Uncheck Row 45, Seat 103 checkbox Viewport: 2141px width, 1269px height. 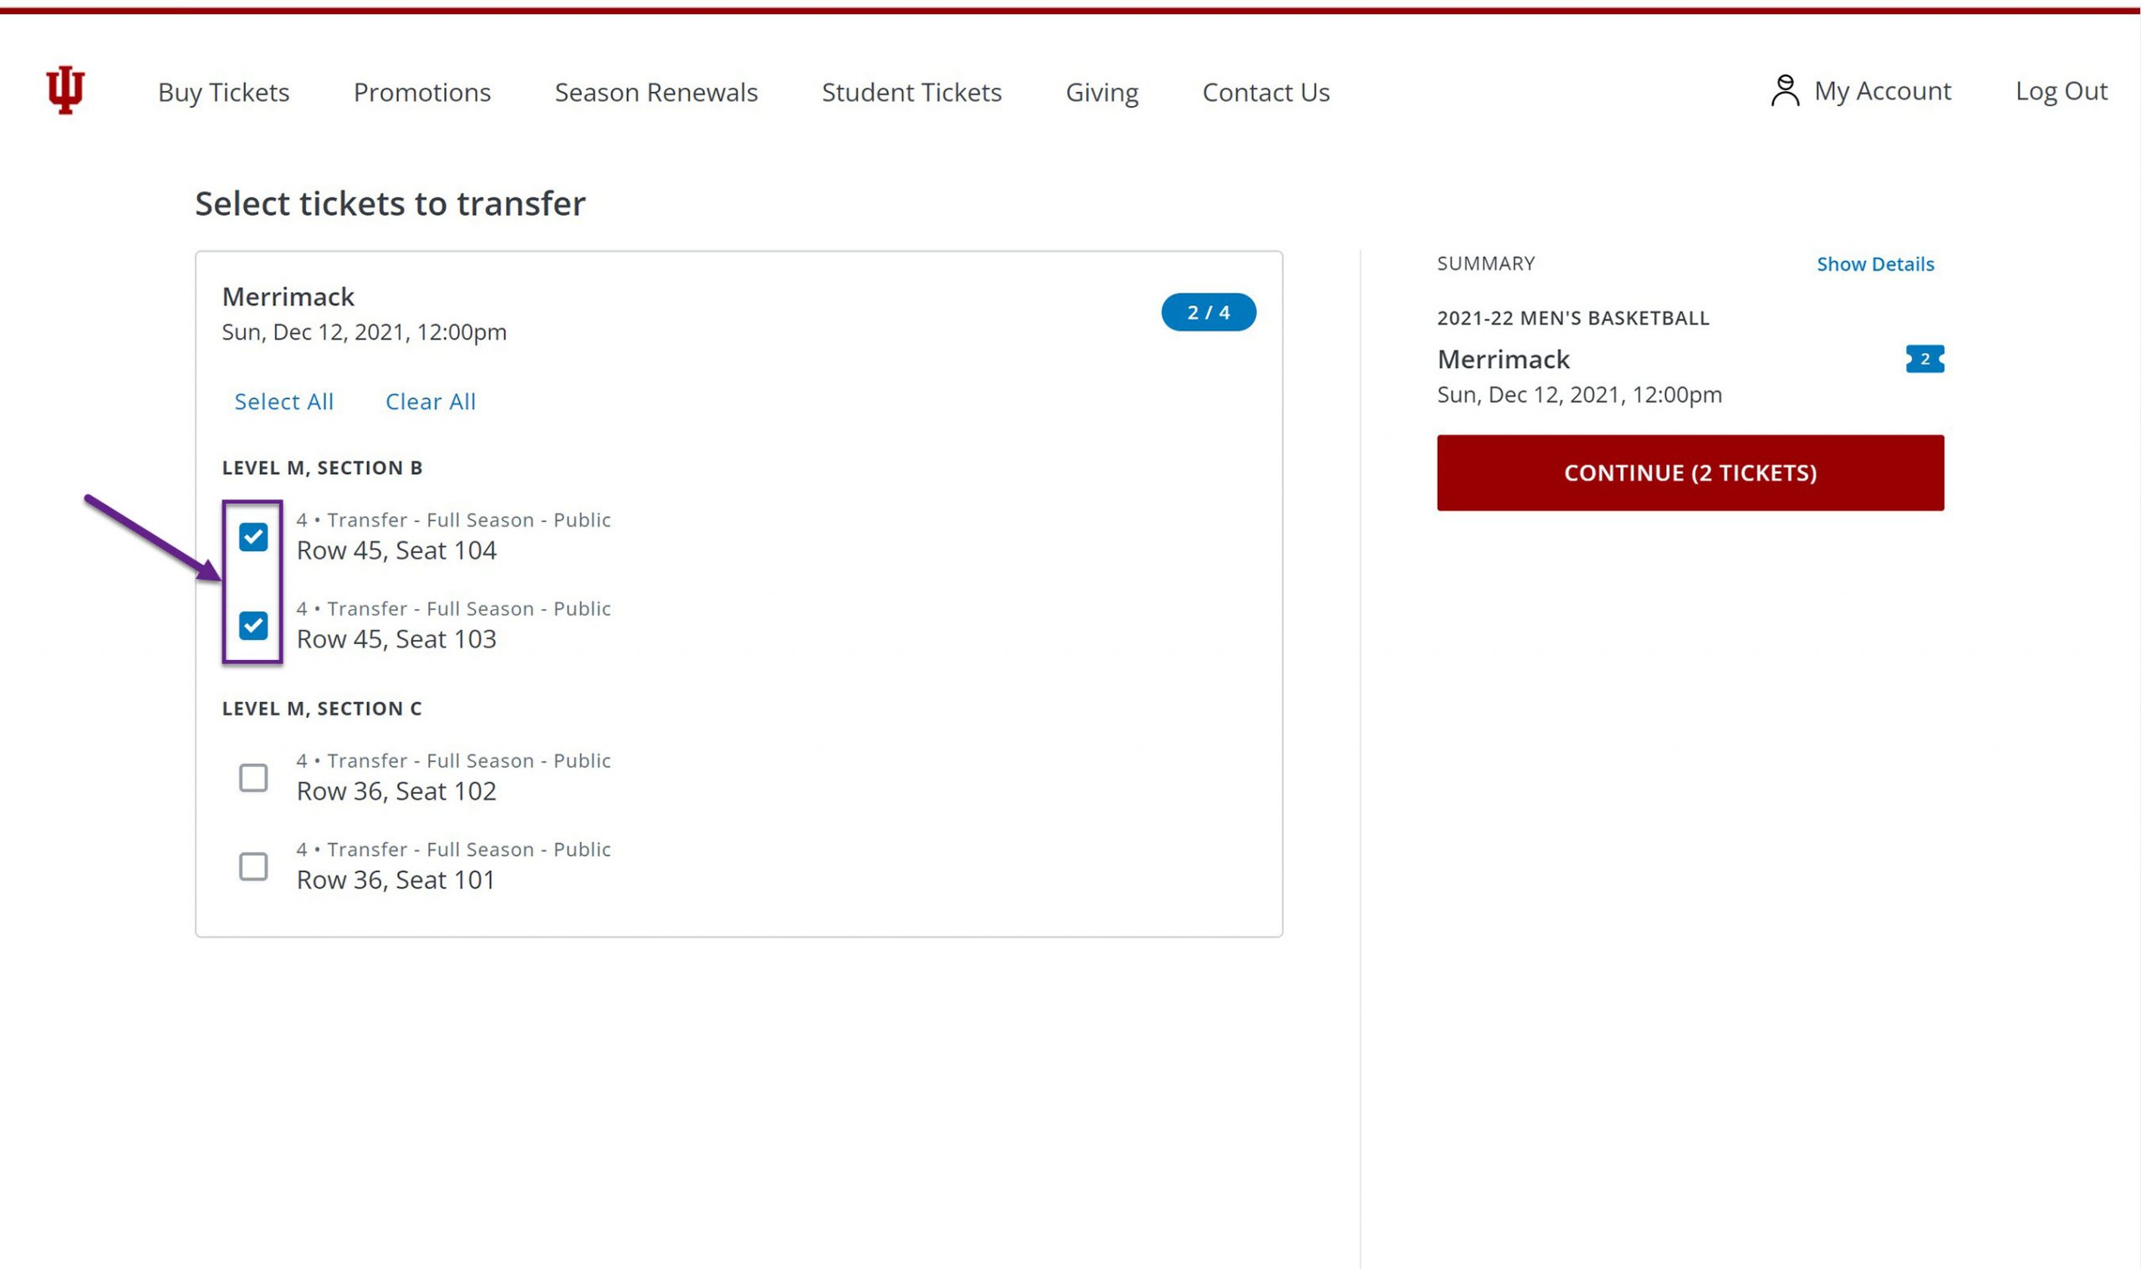tap(253, 626)
